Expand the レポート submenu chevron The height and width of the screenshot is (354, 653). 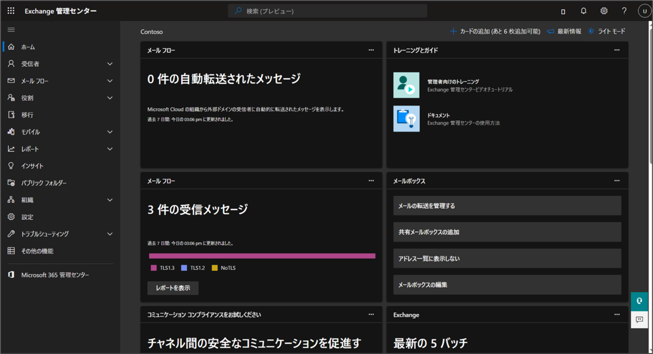coord(110,149)
